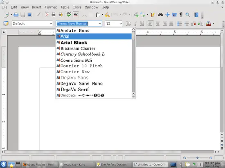
Task: Click the Hyperlink icon
Action: (136, 15)
